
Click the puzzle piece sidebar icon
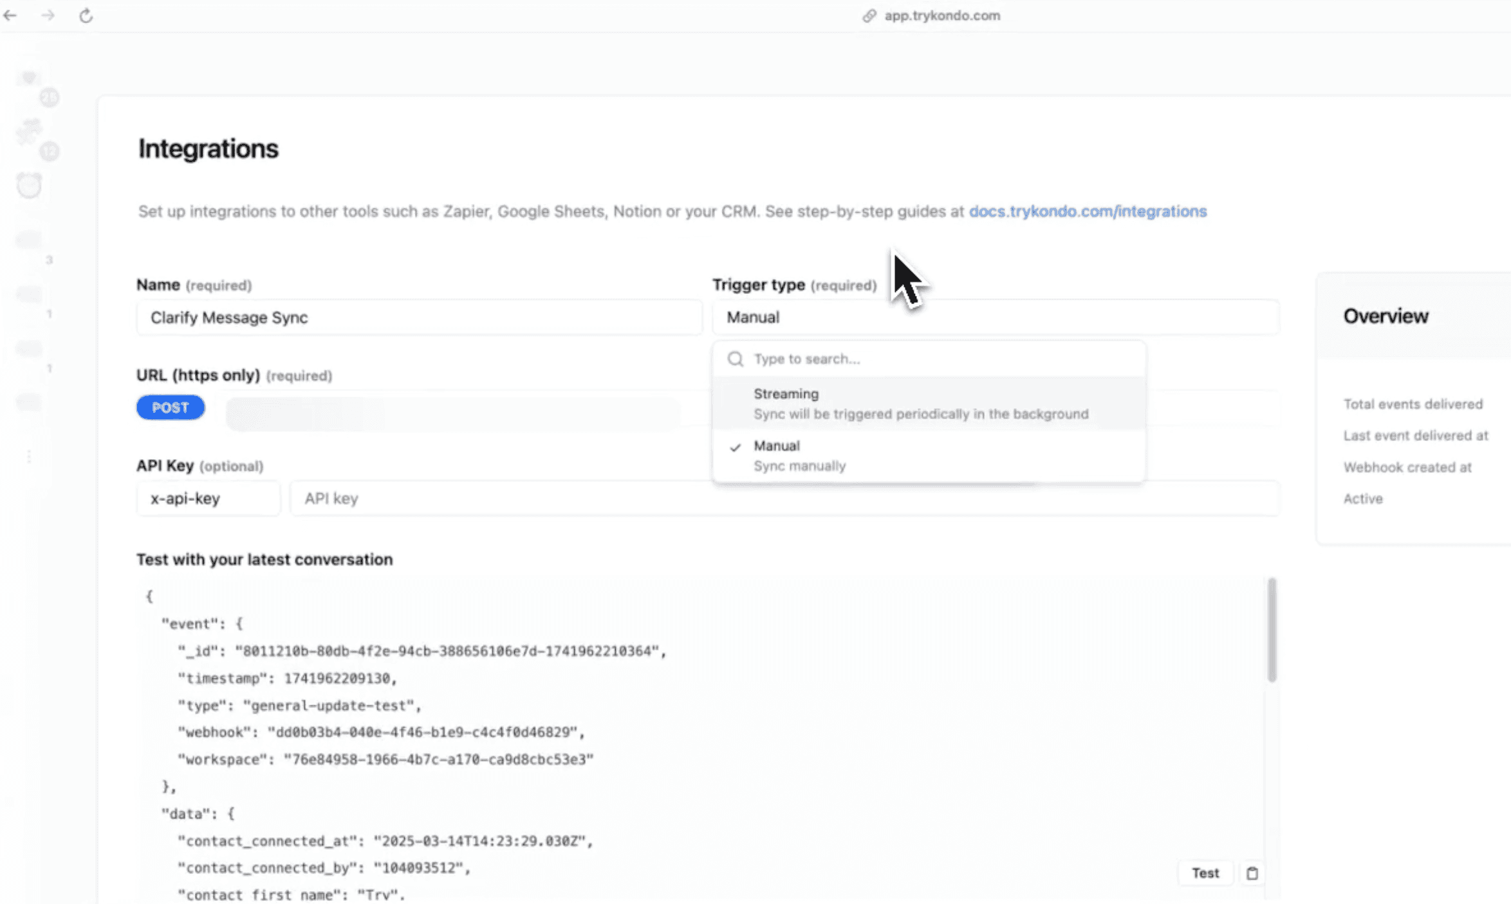tap(29, 131)
